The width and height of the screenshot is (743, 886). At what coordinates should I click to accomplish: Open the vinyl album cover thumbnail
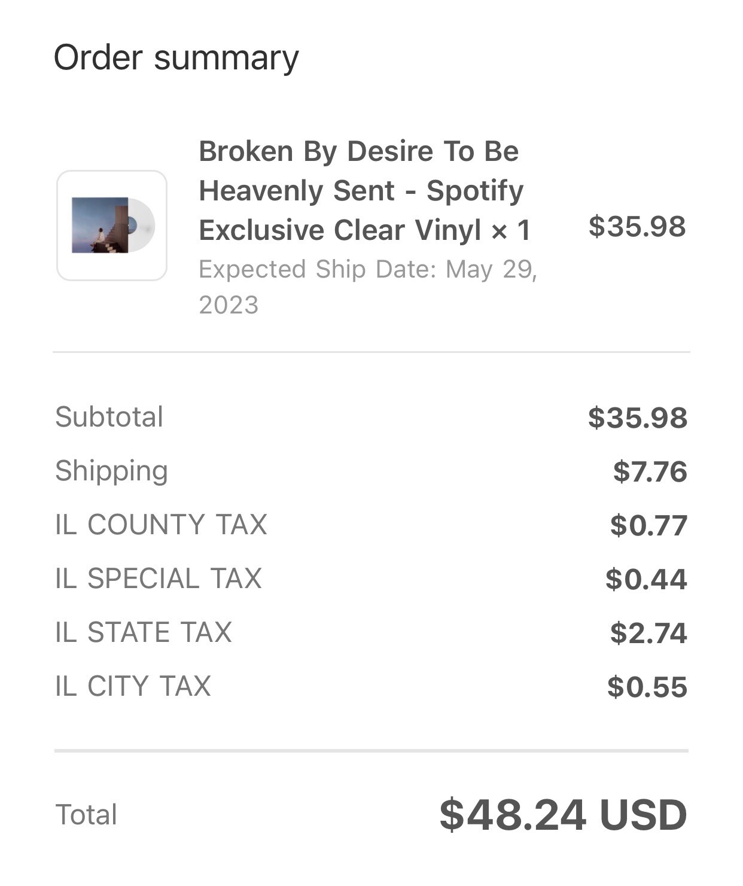point(112,226)
